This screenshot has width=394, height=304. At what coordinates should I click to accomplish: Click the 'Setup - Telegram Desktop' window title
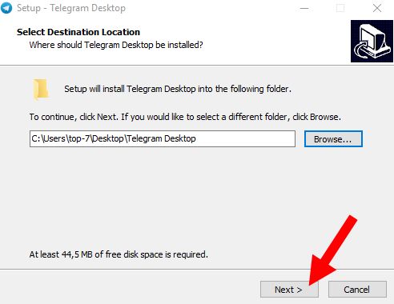71,8
